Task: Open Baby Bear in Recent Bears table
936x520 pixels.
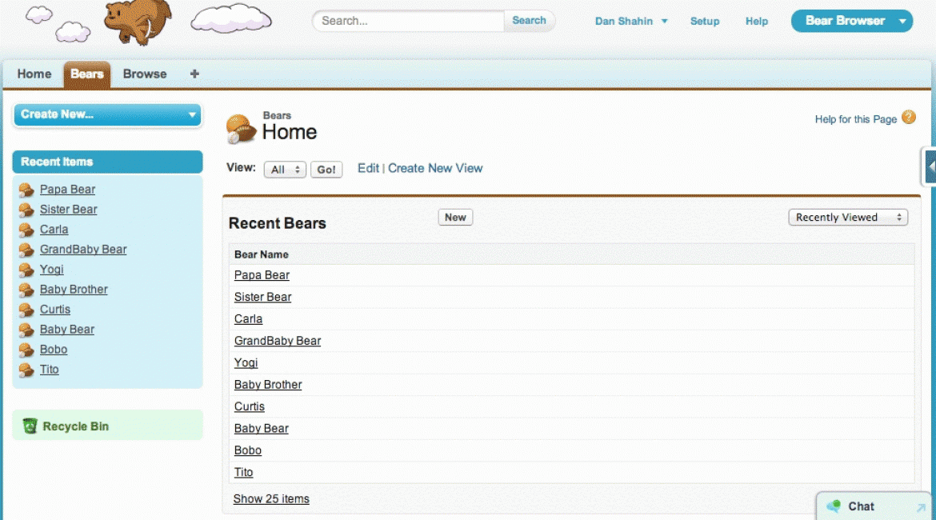Action: coord(262,429)
